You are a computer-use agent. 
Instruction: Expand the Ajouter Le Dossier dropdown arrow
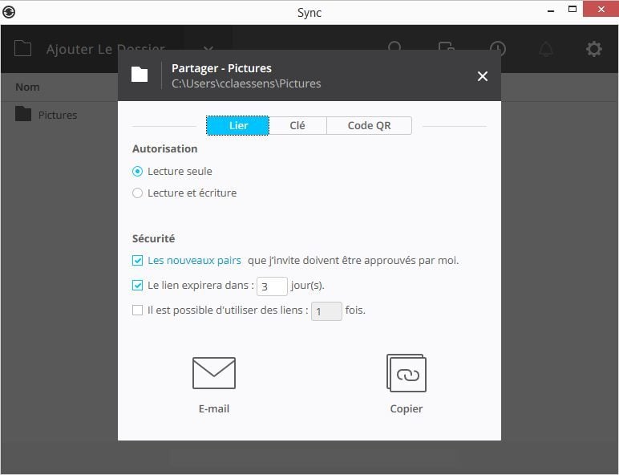point(208,50)
